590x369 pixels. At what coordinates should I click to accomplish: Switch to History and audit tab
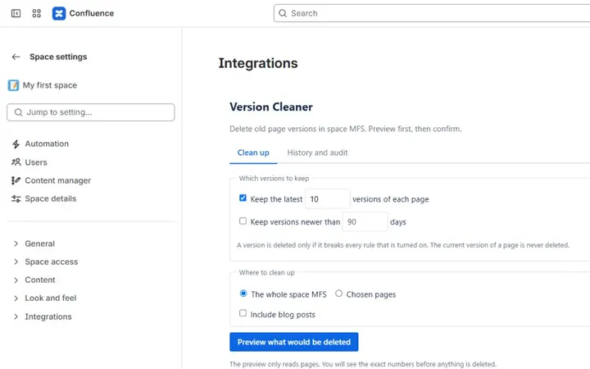[317, 153]
